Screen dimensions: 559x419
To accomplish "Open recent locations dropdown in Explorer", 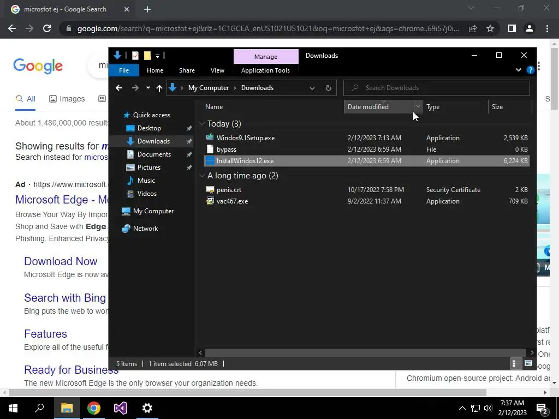I will click(x=148, y=88).
